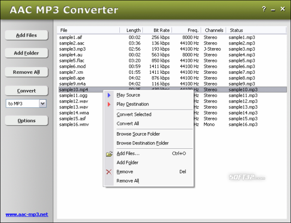Click the Add Folder sidebar button
Image resolution: width=291 pixels, height=223 pixels.
26,53
